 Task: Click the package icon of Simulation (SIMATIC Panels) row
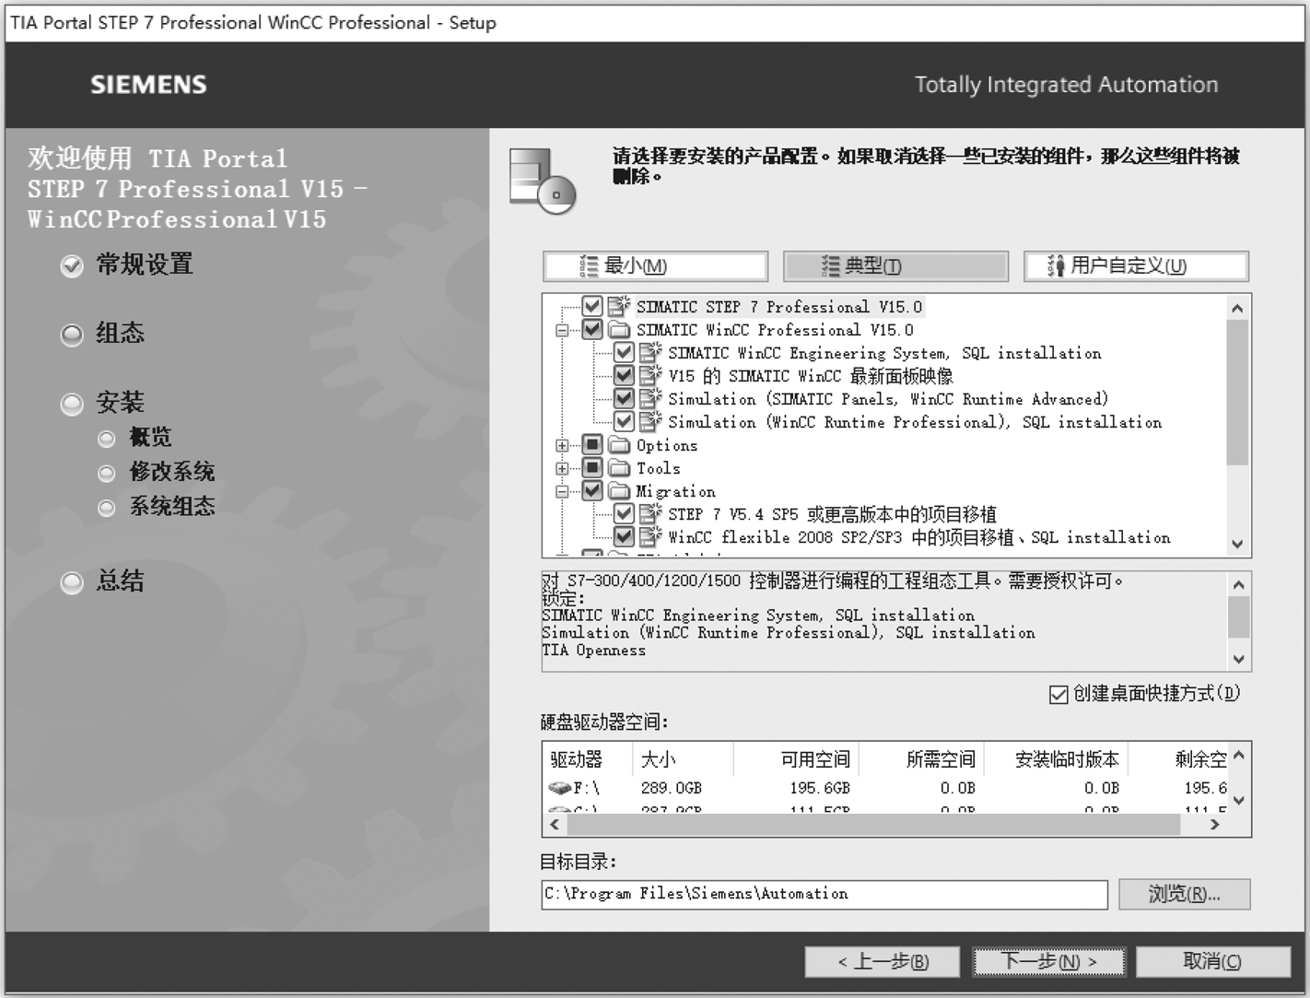(650, 398)
